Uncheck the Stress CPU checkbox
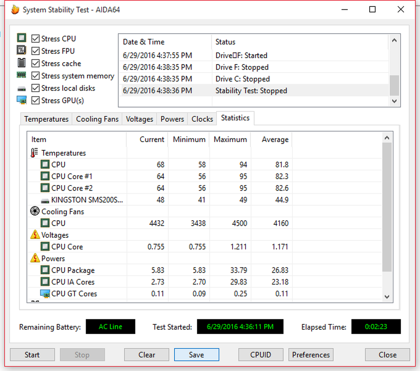The height and width of the screenshot is (371, 420). coord(35,38)
